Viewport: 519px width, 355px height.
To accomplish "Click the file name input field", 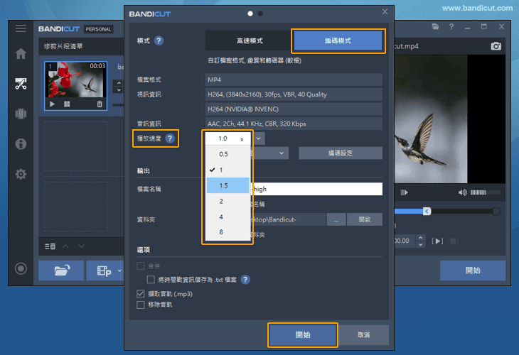I will coord(317,189).
